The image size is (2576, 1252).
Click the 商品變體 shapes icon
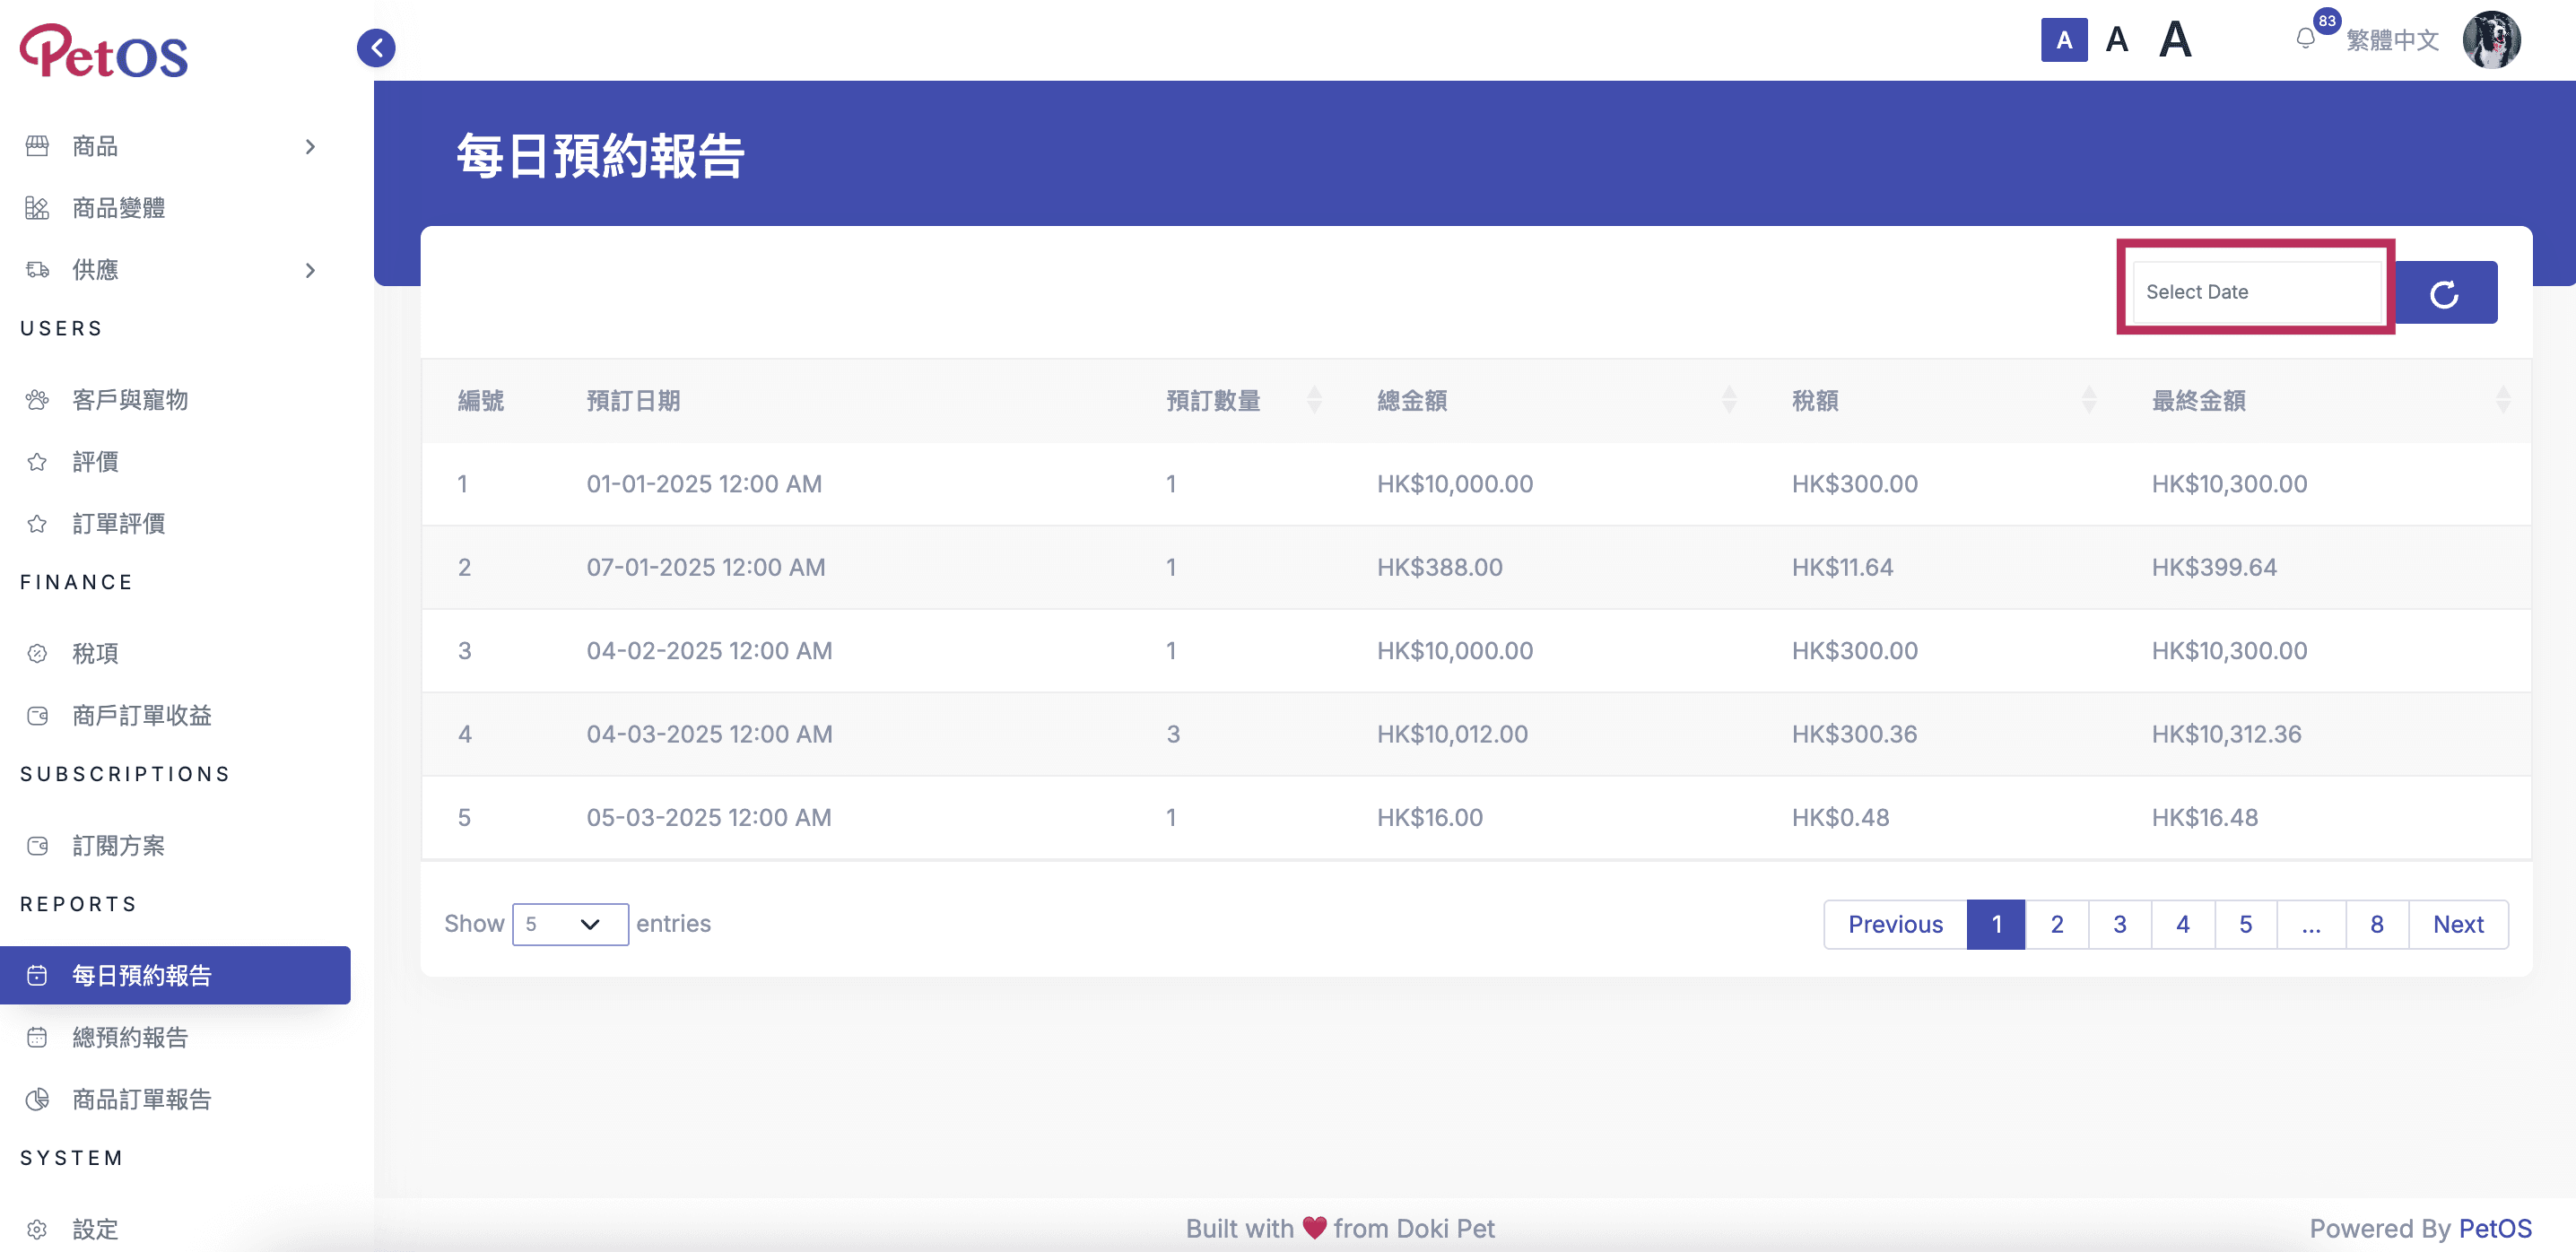(37, 208)
